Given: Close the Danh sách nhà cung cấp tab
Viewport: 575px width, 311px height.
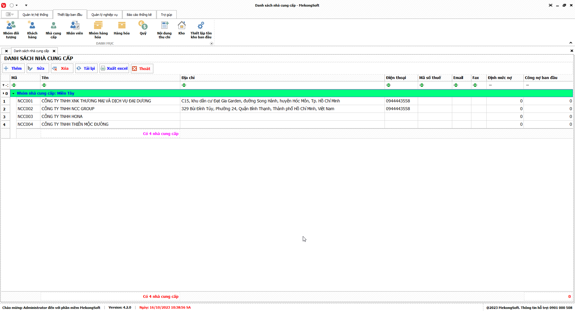Looking at the screenshot, I should point(54,51).
